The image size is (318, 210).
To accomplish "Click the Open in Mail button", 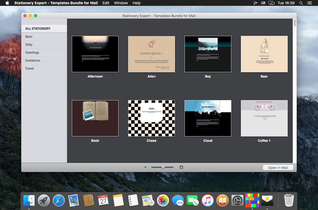I will (x=278, y=168).
